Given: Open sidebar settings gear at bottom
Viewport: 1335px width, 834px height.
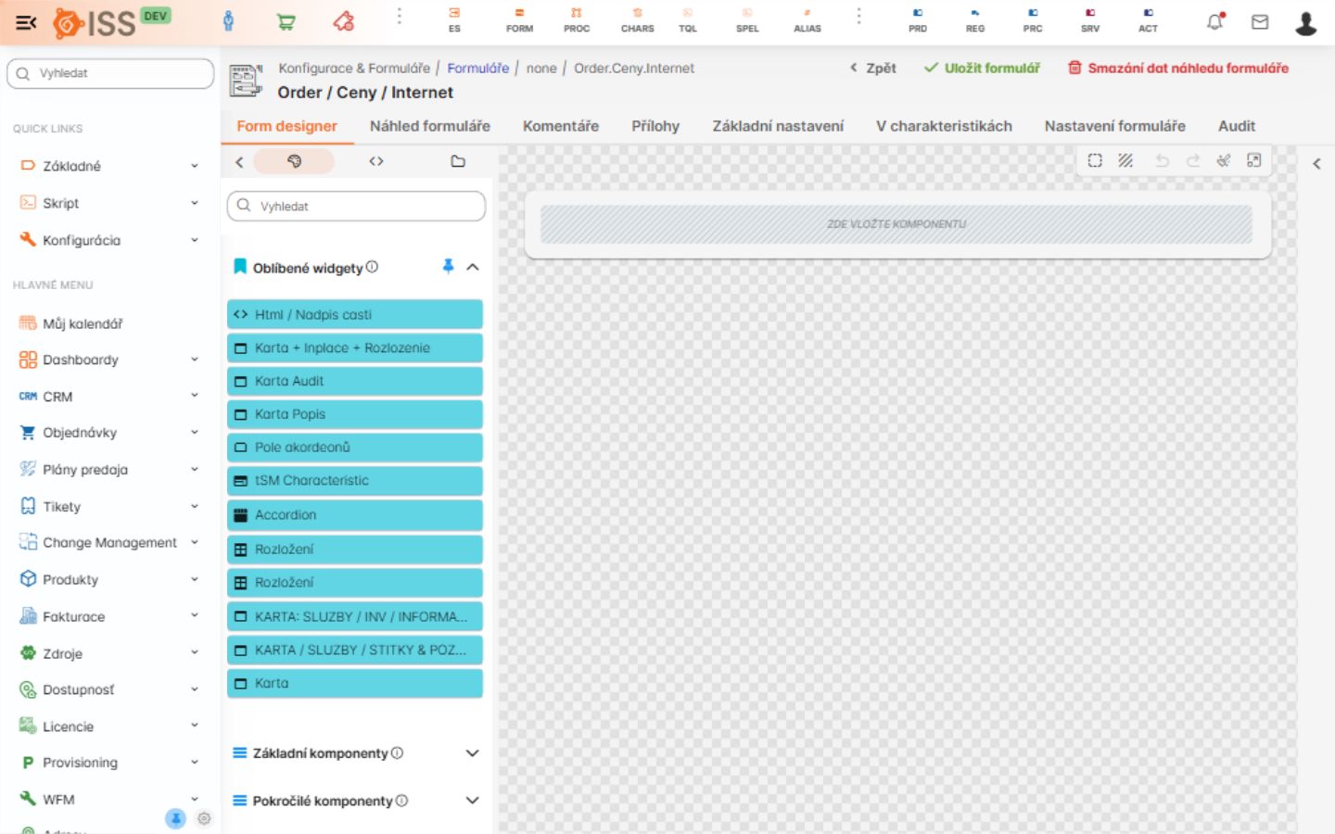Looking at the screenshot, I should point(204,818).
